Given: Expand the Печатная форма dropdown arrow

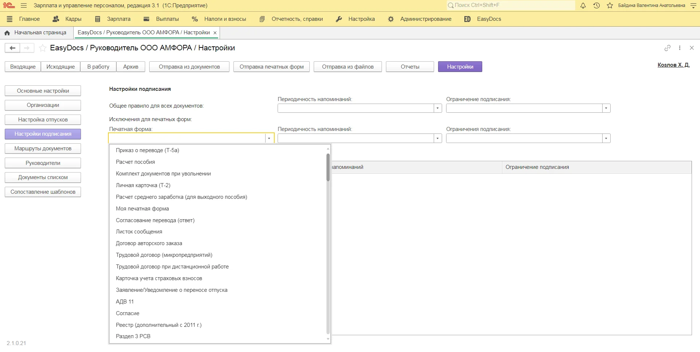Looking at the screenshot, I should point(269,138).
